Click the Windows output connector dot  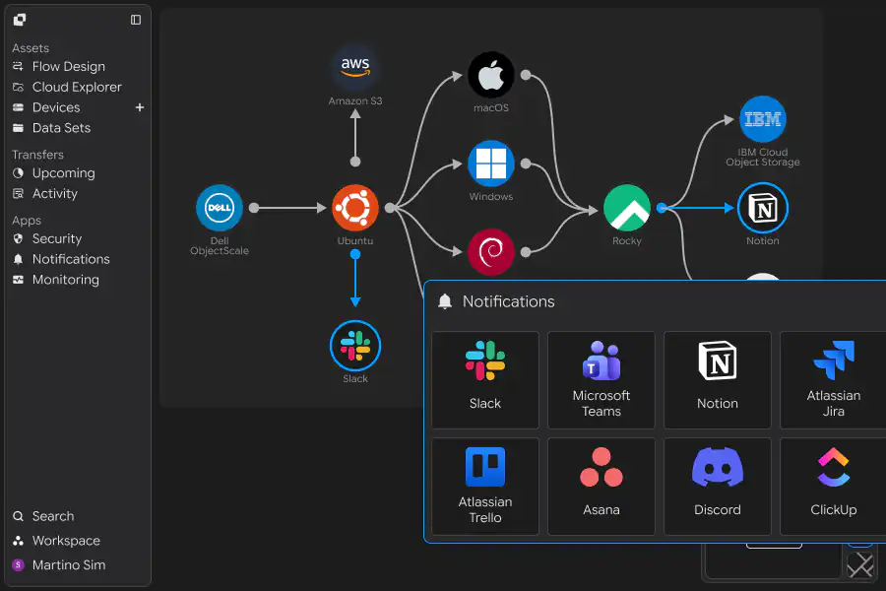tap(526, 164)
